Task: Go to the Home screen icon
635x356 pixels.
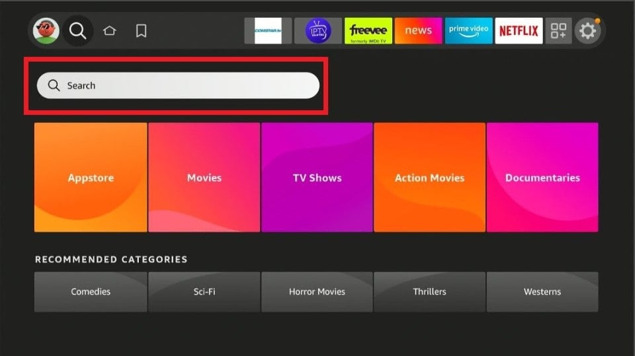Action: (110, 31)
